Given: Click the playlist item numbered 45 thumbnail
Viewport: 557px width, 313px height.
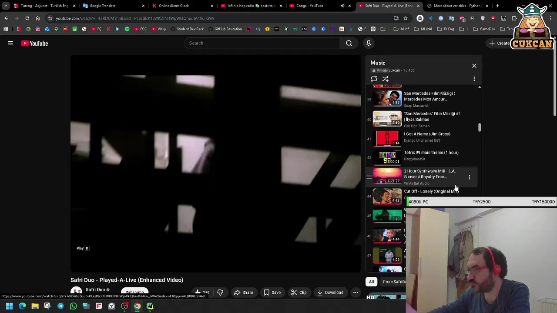Looking at the screenshot, I should pyautogui.click(x=387, y=216).
